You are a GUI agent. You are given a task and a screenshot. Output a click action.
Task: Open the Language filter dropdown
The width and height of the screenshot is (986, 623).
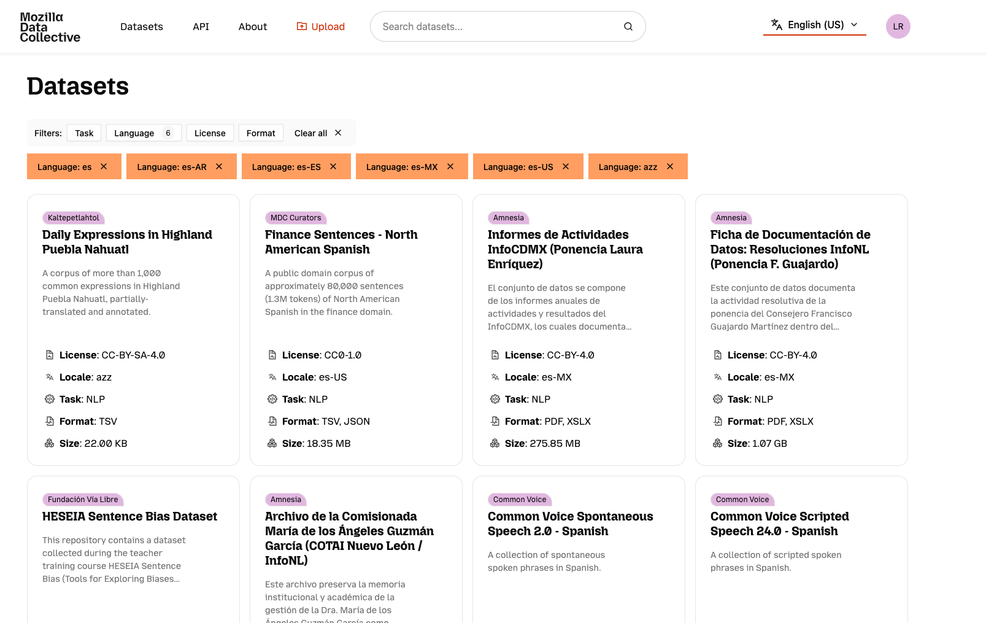144,133
